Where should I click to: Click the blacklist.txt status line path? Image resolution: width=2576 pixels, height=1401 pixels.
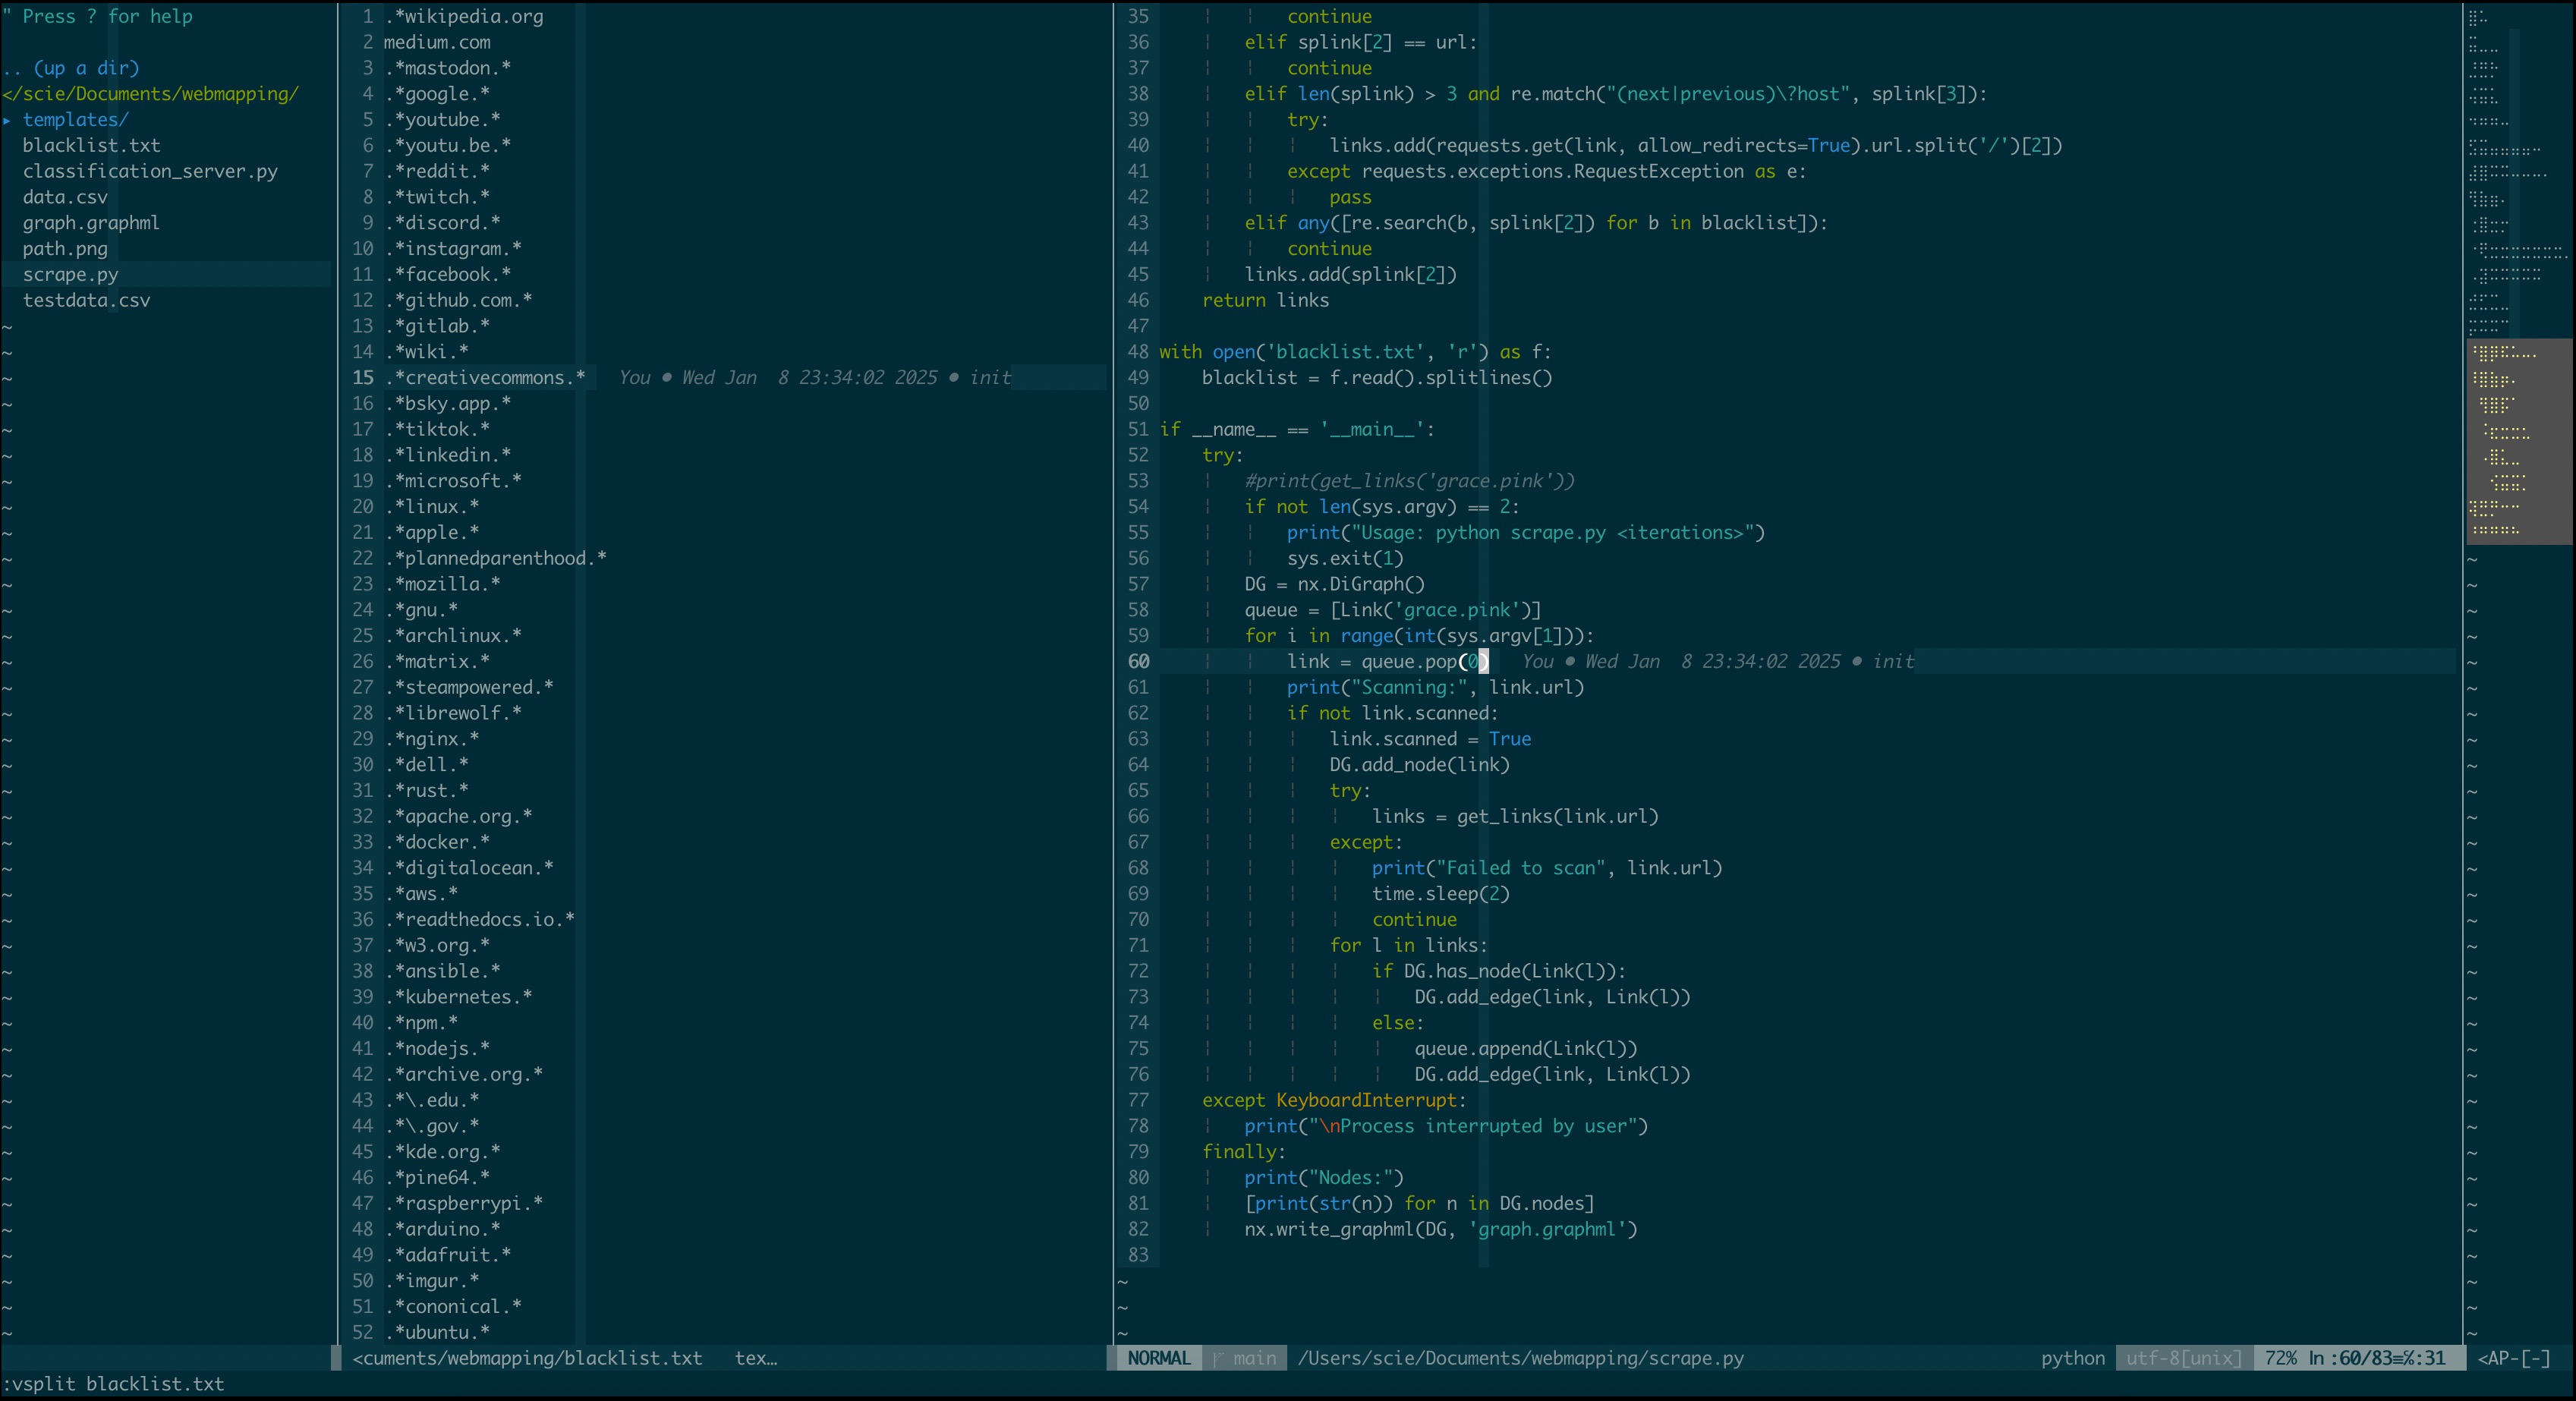tap(527, 1358)
